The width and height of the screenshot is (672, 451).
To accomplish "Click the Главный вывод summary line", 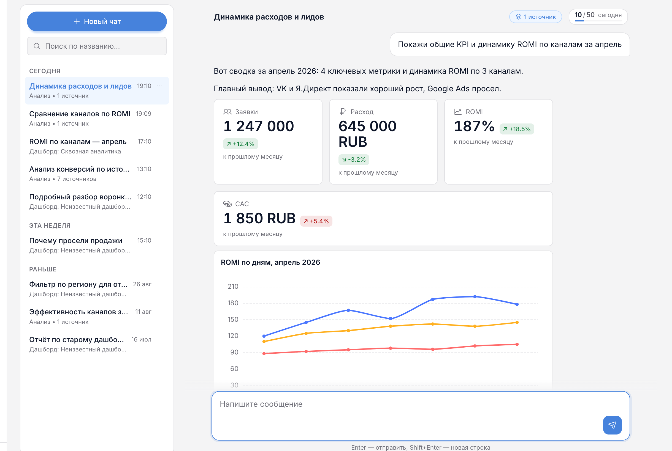I will 357,89.
